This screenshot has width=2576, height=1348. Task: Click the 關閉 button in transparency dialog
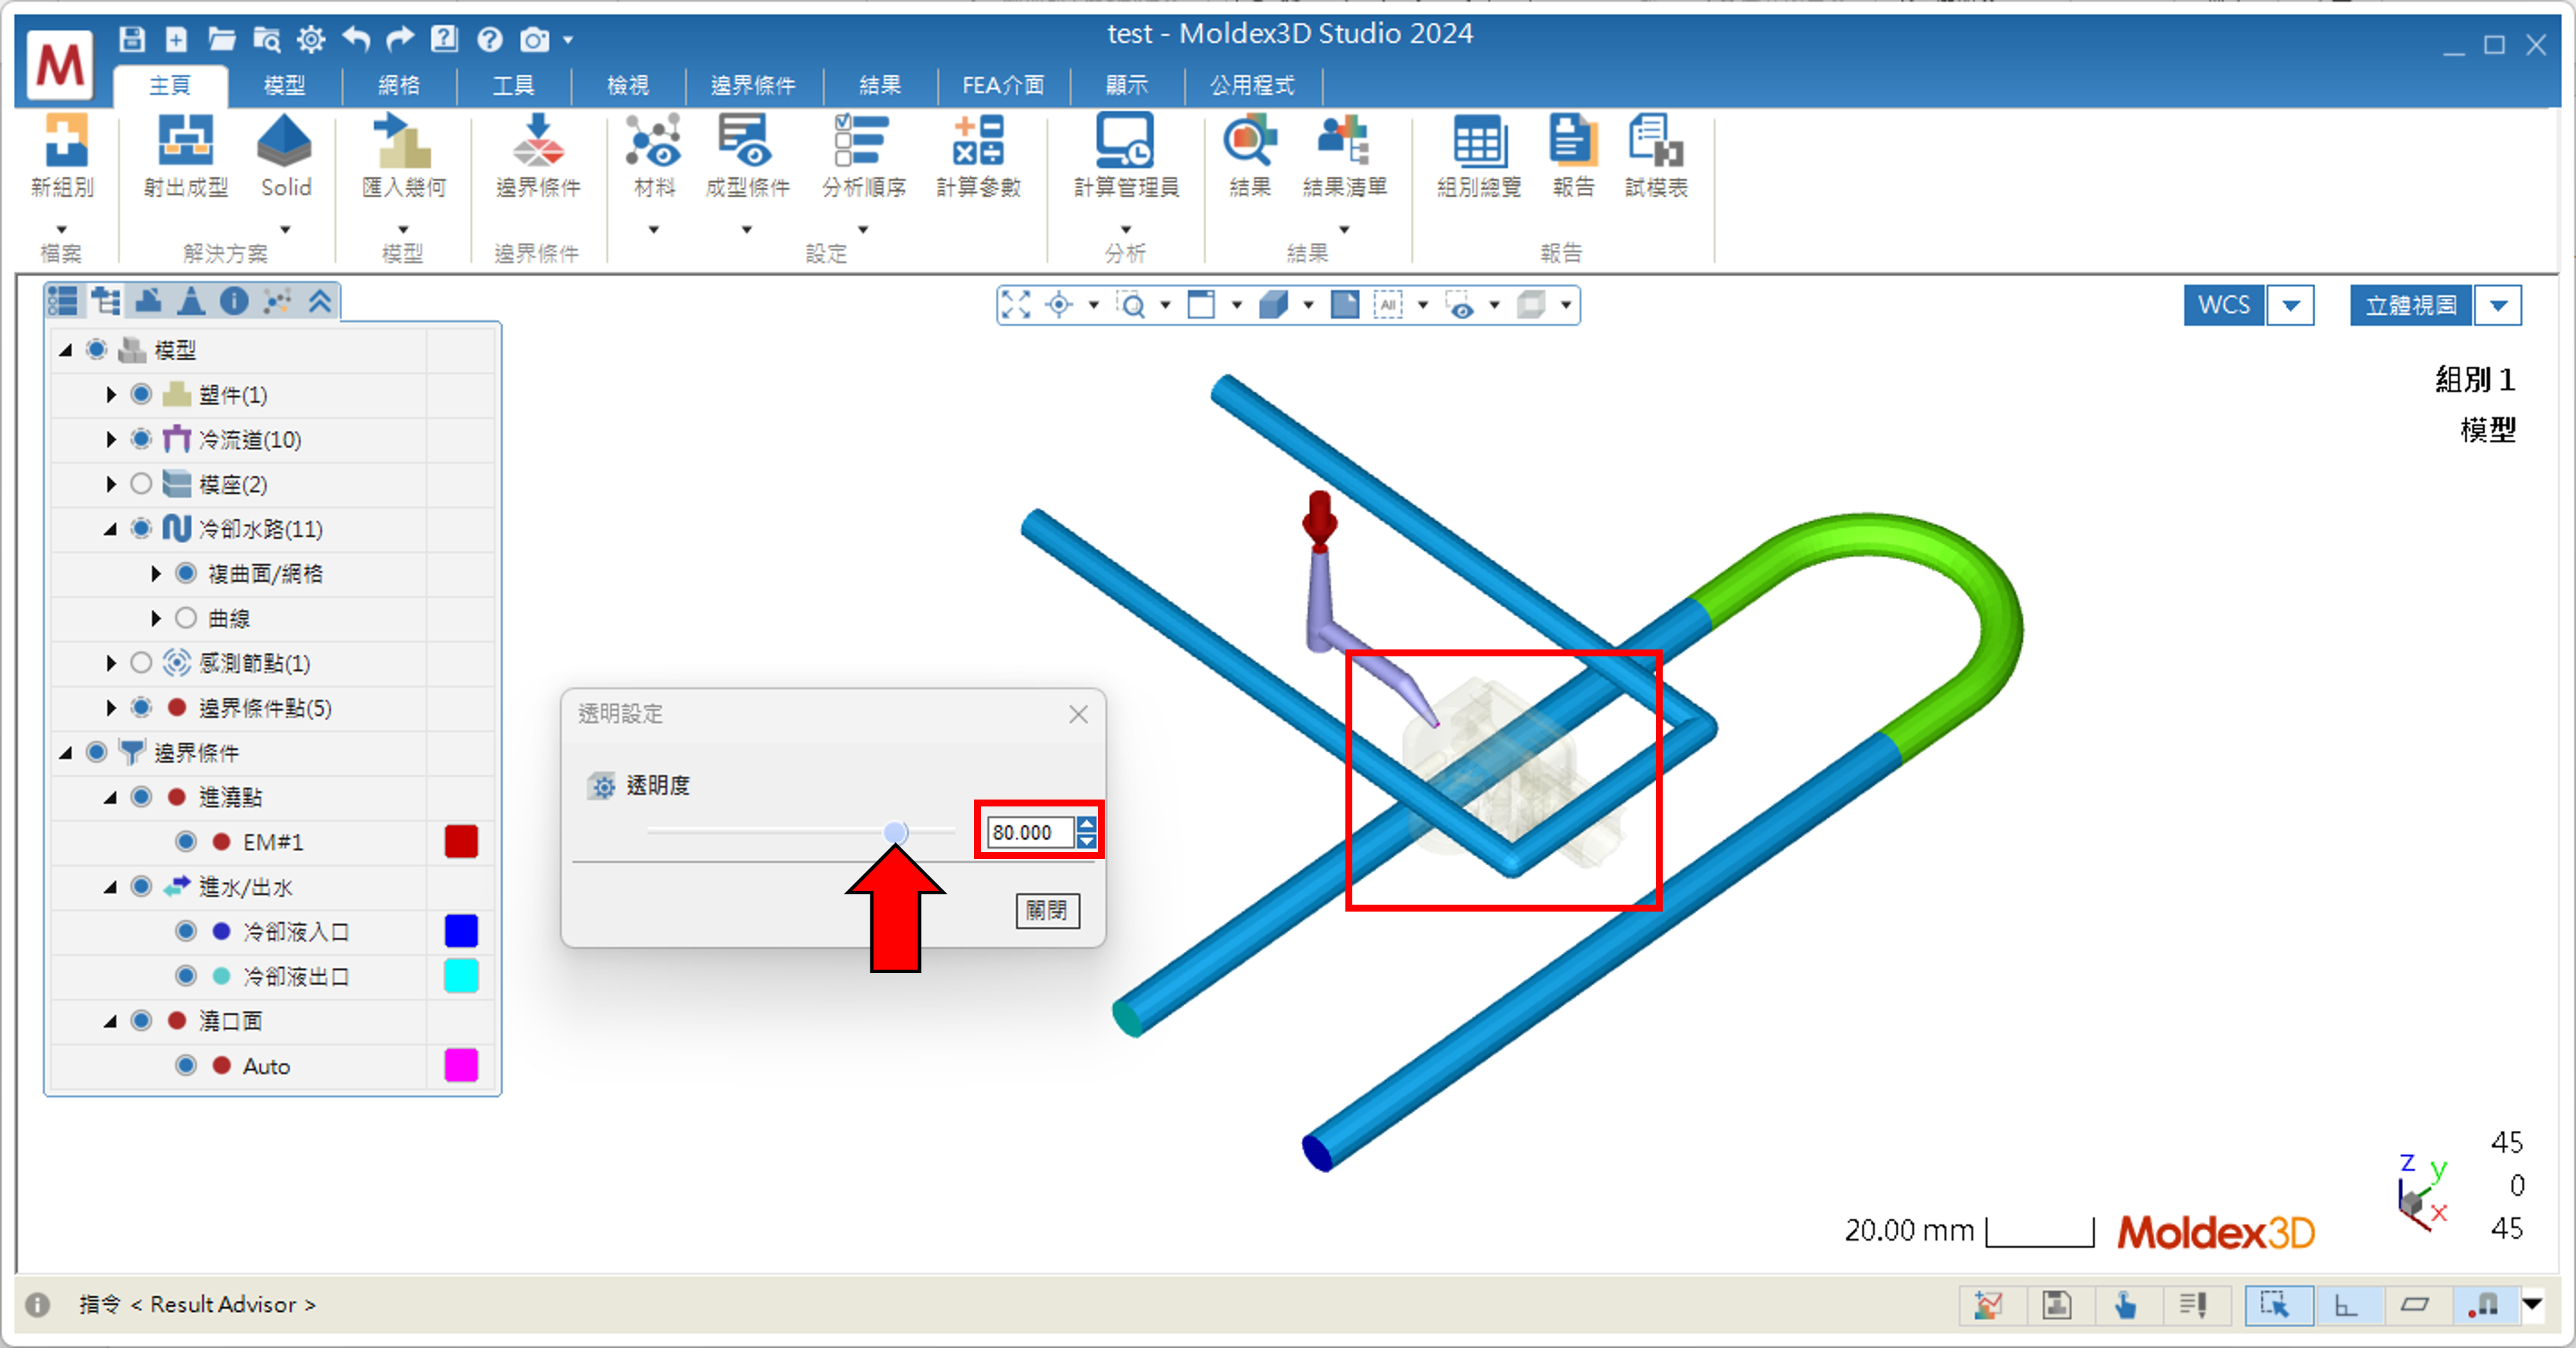tap(1048, 911)
